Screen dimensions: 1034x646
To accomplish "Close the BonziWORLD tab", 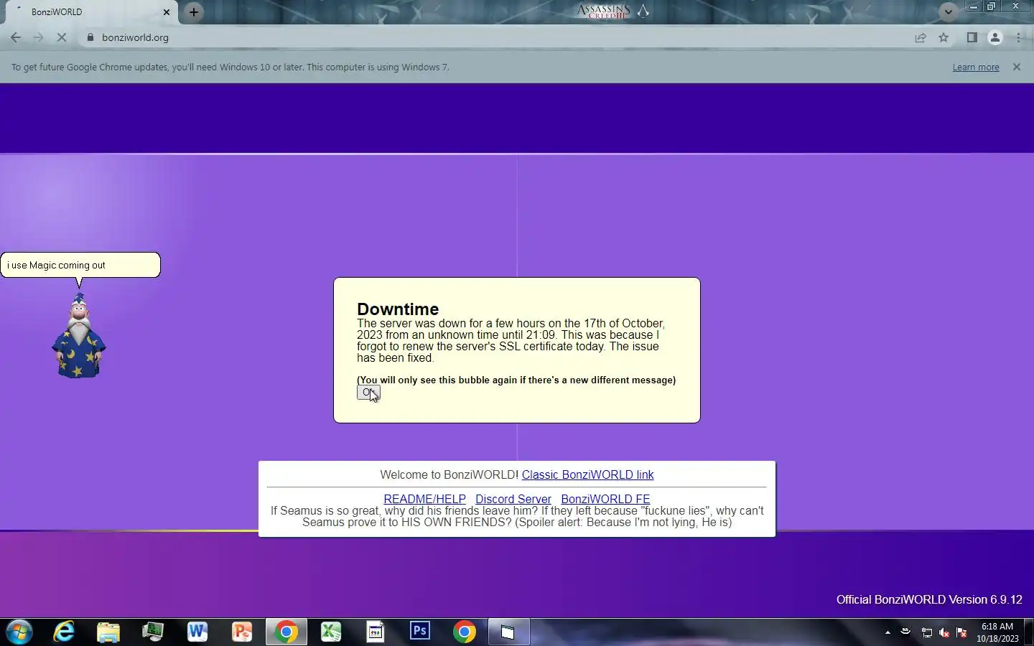I will point(166,11).
